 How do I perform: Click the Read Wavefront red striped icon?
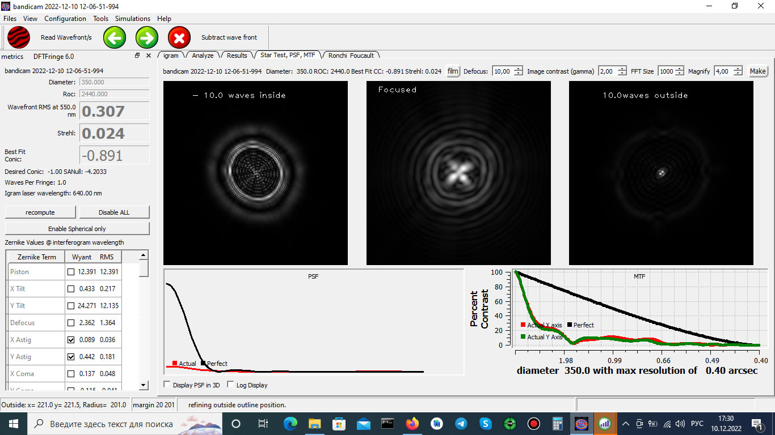coord(19,37)
